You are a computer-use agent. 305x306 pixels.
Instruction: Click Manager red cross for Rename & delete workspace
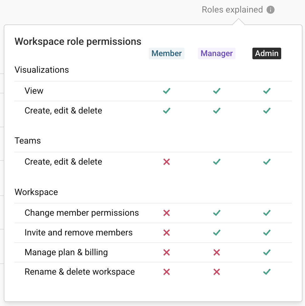tap(217, 272)
